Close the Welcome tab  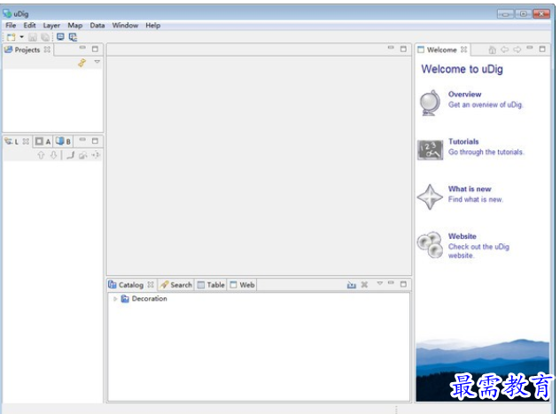pyautogui.click(x=464, y=50)
